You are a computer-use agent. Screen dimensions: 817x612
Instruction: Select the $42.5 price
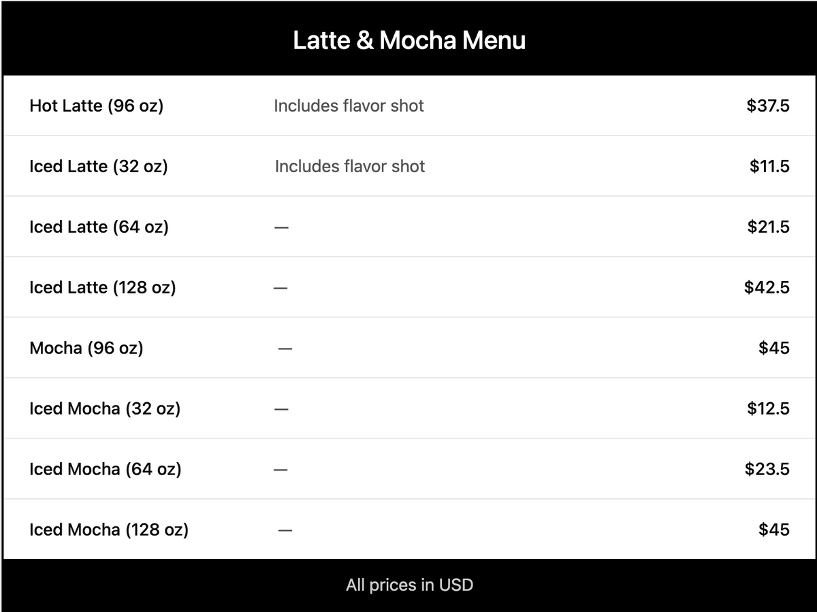click(767, 287)
